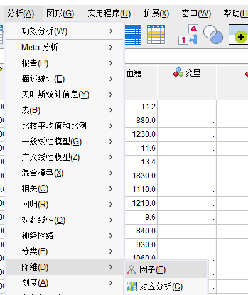Viewport: 248px width, 295px height.
Task: Expand 神经网络 submenu
Action: point(64,236)
